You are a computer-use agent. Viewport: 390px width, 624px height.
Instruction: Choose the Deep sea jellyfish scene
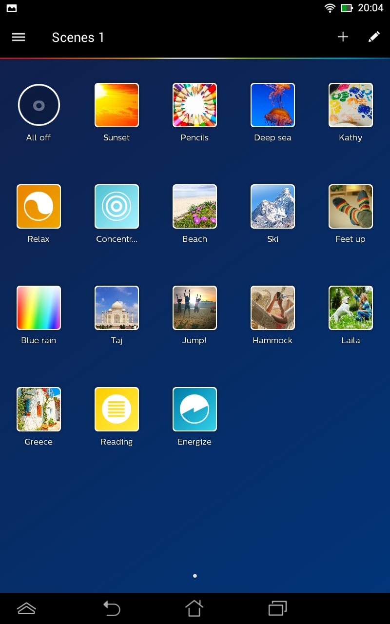273,105
